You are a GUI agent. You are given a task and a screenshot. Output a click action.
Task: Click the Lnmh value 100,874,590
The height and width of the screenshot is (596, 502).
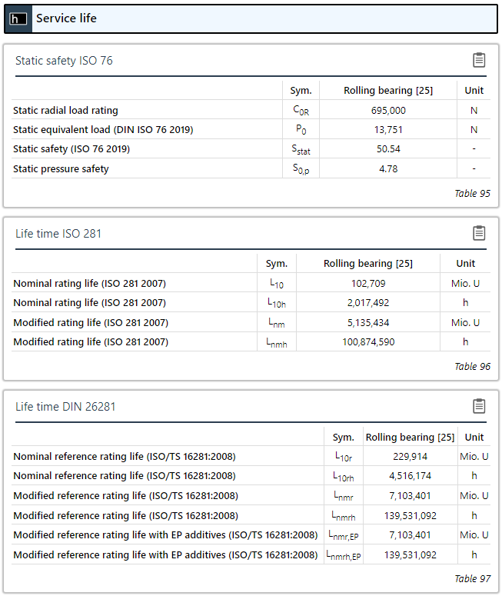[x=368, y=342]
